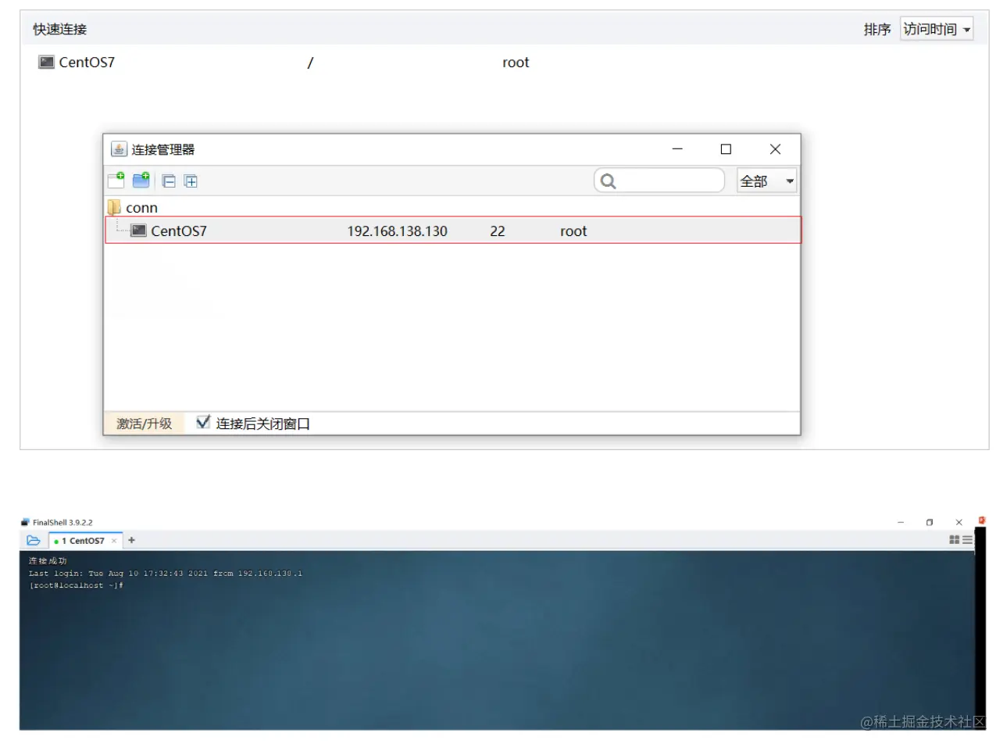Screen dimensions: 1007x751
Task: Click root in the 快速连接 row
Action: [x=516, y=63]
